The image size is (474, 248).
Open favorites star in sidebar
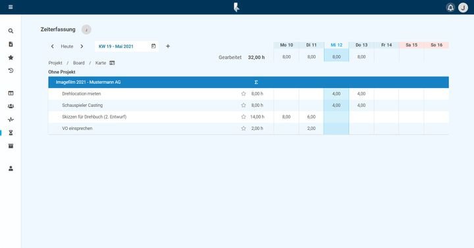click(x=11, y=58)
